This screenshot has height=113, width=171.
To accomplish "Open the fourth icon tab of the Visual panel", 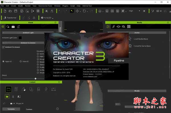I will coord(18,26).
